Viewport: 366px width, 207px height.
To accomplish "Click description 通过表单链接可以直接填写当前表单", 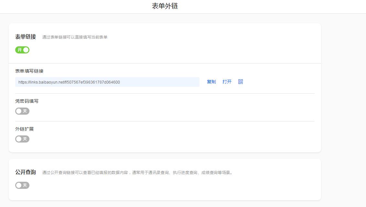I will tap(75, 37).
